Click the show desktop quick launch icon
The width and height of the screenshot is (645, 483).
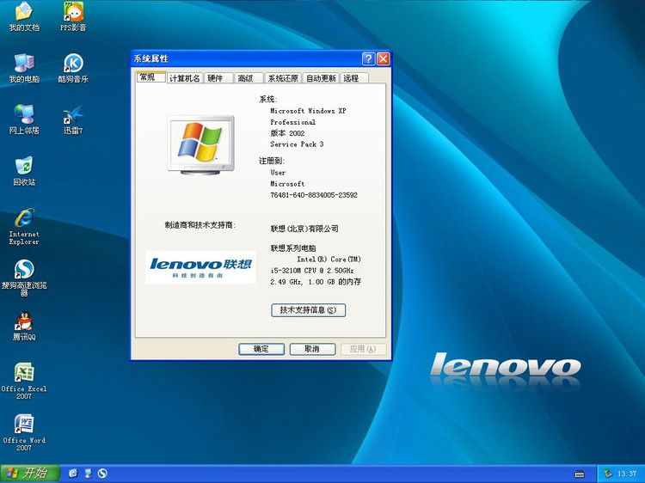coord(88,474)
